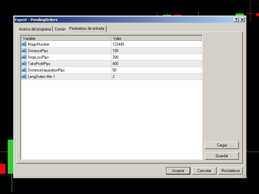Screen dimensions: 259x194
Task: Click the integer icon beside LengOrders Min 1
Action: click(24, 77)
